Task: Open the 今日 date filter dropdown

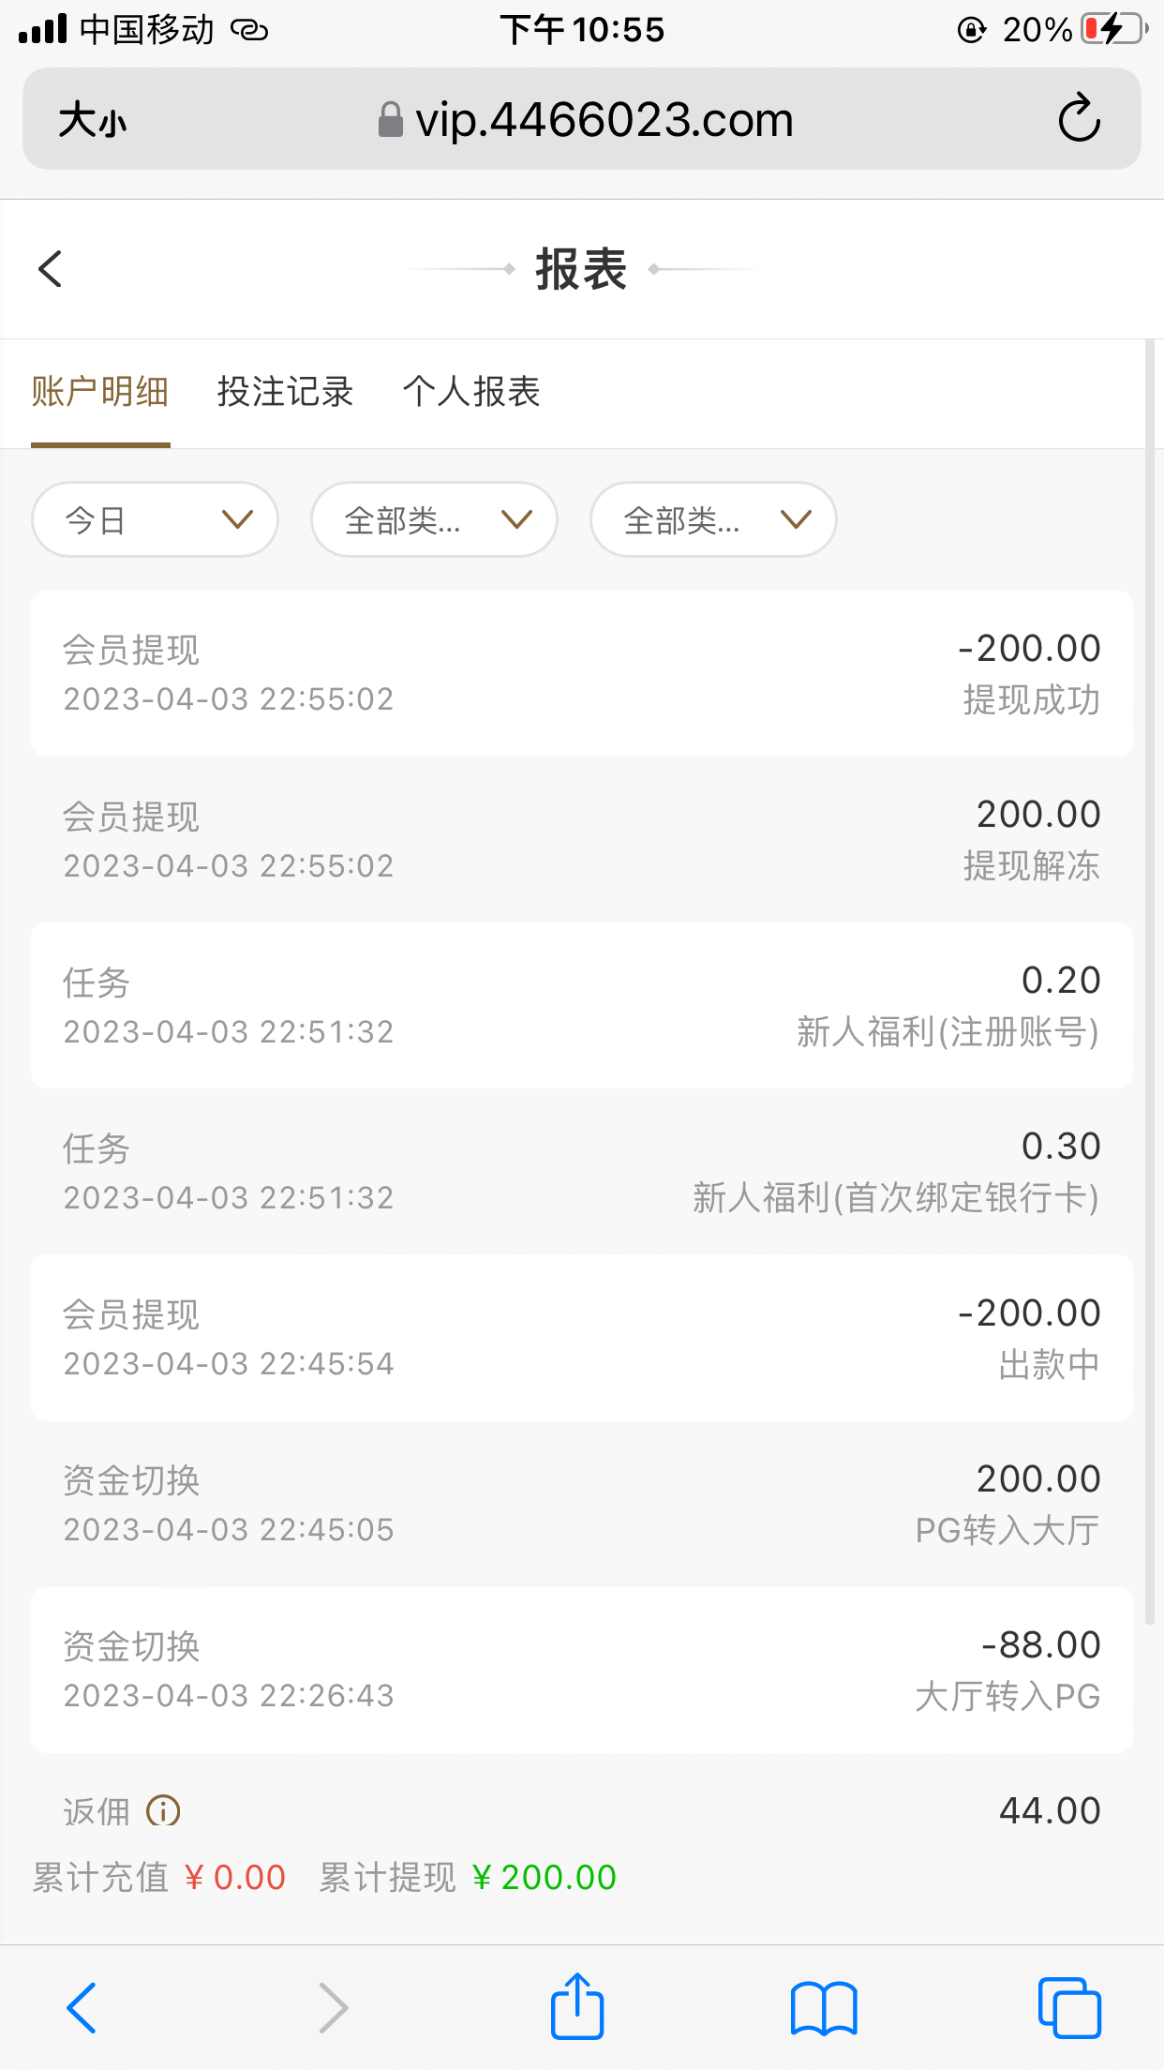Action: pos(156,519)
